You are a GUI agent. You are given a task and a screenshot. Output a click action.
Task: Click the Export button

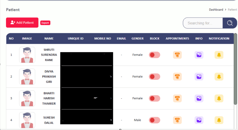click(45, 23)
